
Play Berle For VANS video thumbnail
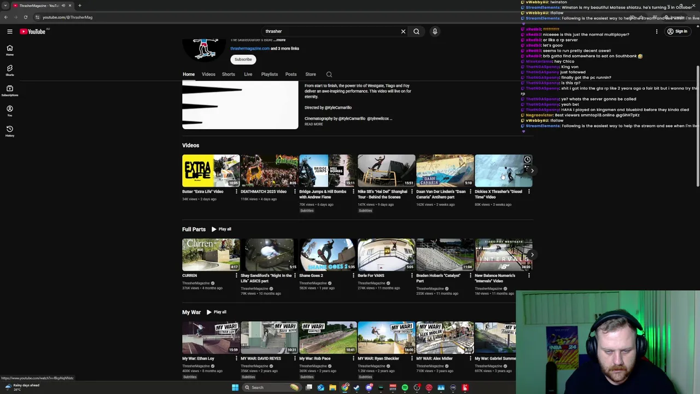387,254
